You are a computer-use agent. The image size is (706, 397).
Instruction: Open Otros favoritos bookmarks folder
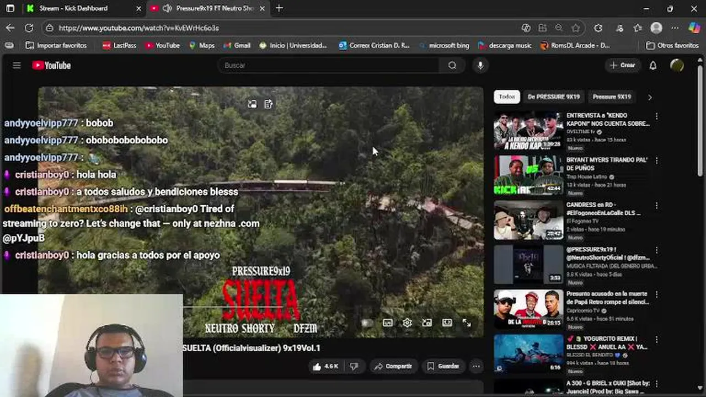(672, 45)
